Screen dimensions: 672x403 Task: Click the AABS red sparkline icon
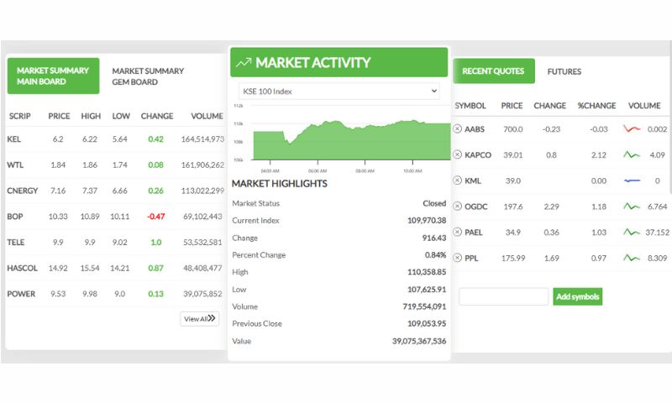point(632,128)
